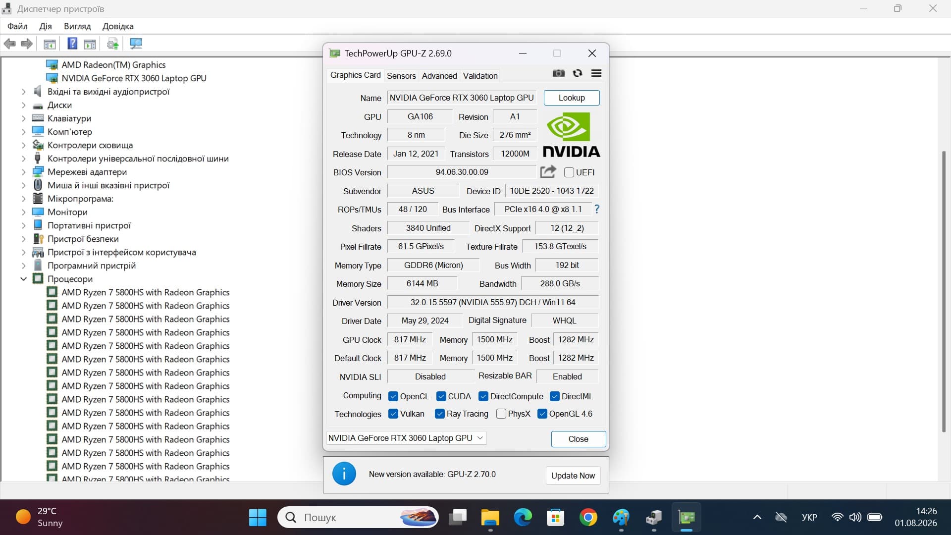
Task: Expand the Монітори tree node
Action: 23,212
